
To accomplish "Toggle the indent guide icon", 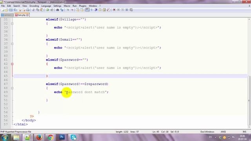I will 96,10.
